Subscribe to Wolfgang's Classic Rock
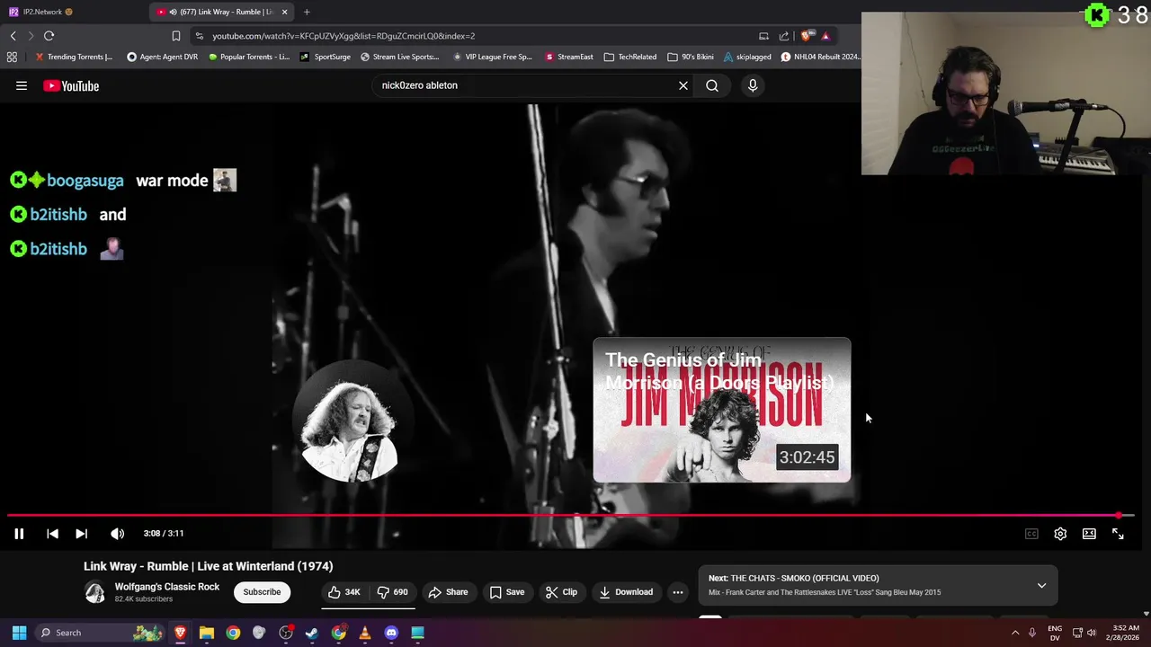The height and width of the screenshot is (647, 1151). pyautogui.click(x=262, y=592)
